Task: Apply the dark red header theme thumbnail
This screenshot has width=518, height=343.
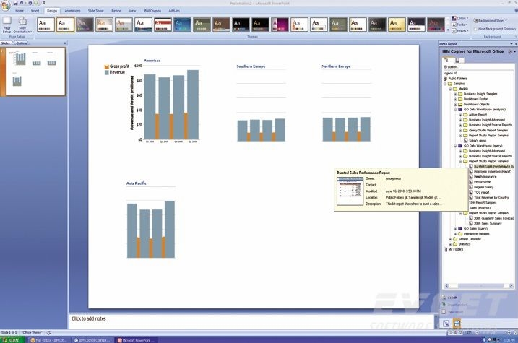Action: pyautogui.click(x=163, y=25)
